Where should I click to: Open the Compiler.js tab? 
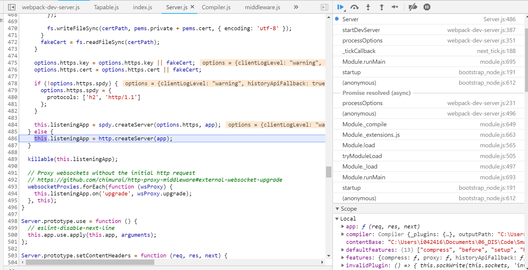click(216, 7)
